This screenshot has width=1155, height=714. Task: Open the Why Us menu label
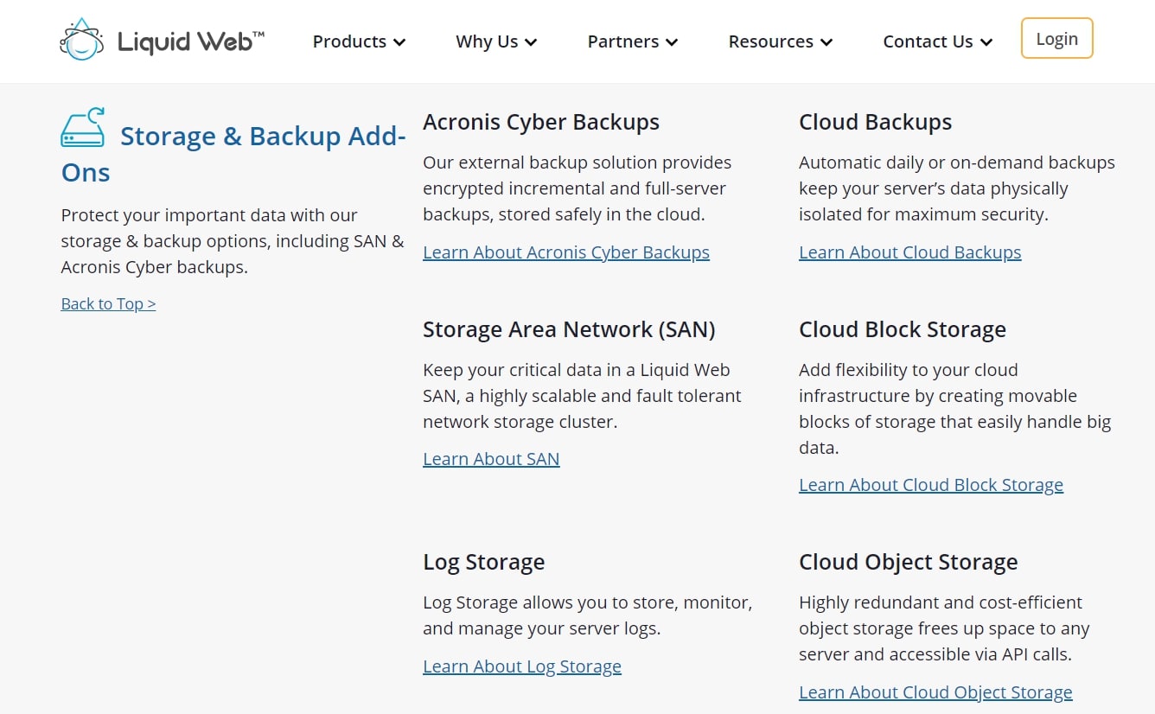487,41
